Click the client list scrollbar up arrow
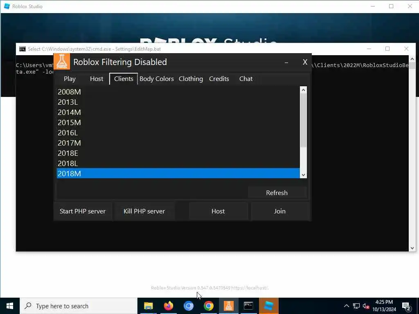Viewport: 419px width, 314px height. (303, 90)
